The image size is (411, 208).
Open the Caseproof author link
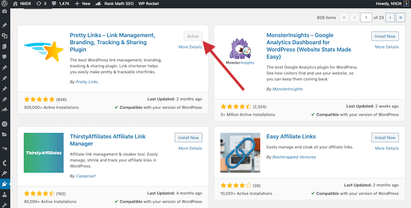point(85,176)
